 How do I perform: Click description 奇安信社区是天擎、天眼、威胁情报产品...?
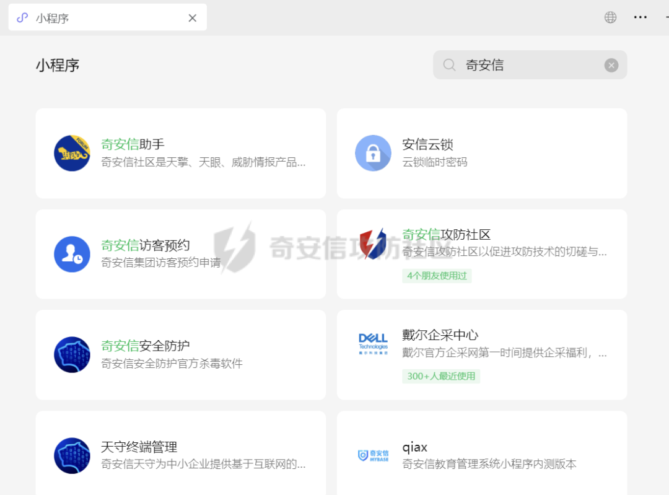click(203, 162)
